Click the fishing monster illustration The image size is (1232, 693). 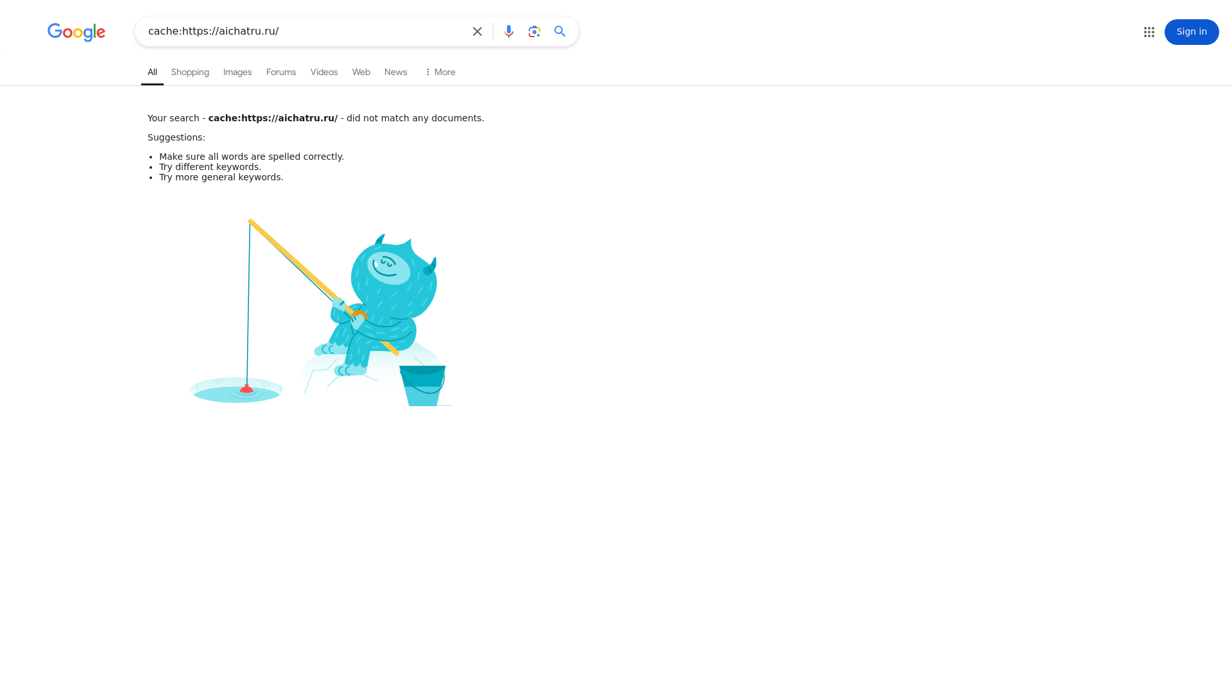point(321,312)
